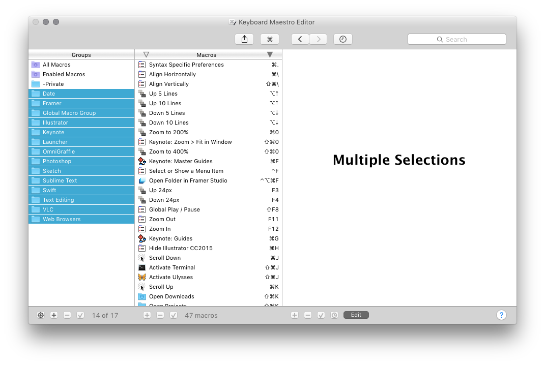This screenshot has height=365, width=545.
Task: Select the Sketch group
Action: pos(81,171)
